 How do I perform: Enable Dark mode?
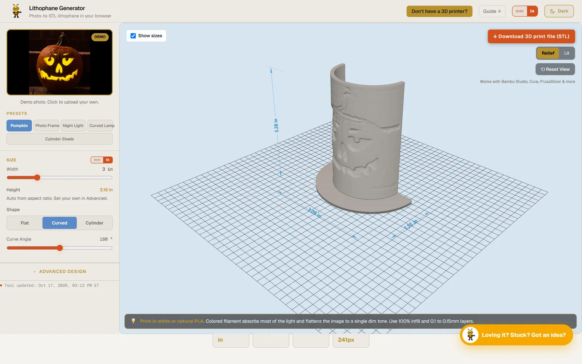tap(559, 11)
